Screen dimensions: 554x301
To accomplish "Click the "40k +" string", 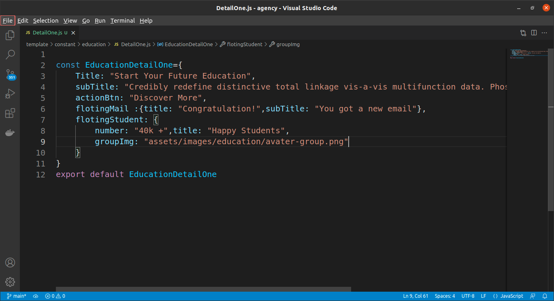I will [151, 131].
